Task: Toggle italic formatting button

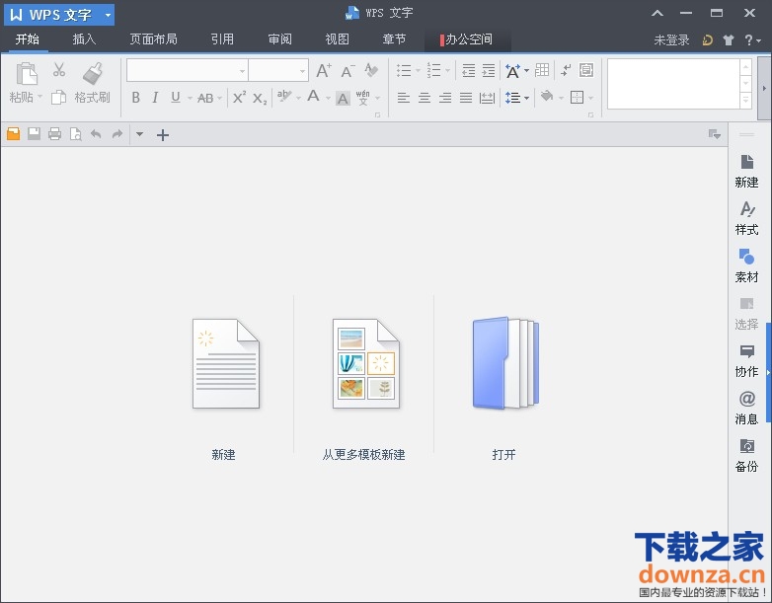Action: (x=155, y=98)
